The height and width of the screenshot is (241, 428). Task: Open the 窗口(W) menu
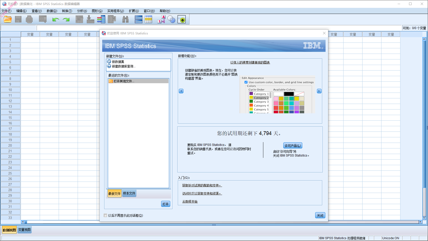[x=149, y=11]
